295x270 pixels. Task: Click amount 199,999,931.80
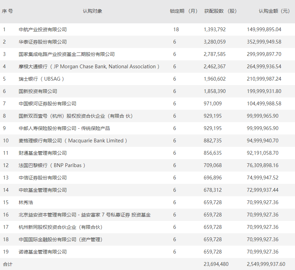click(264, 91)
